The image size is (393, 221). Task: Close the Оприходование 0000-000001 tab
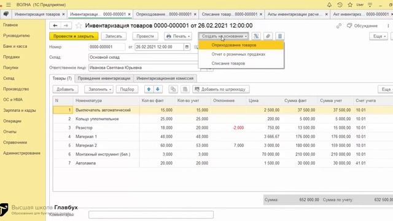click(x=195, y=14)
